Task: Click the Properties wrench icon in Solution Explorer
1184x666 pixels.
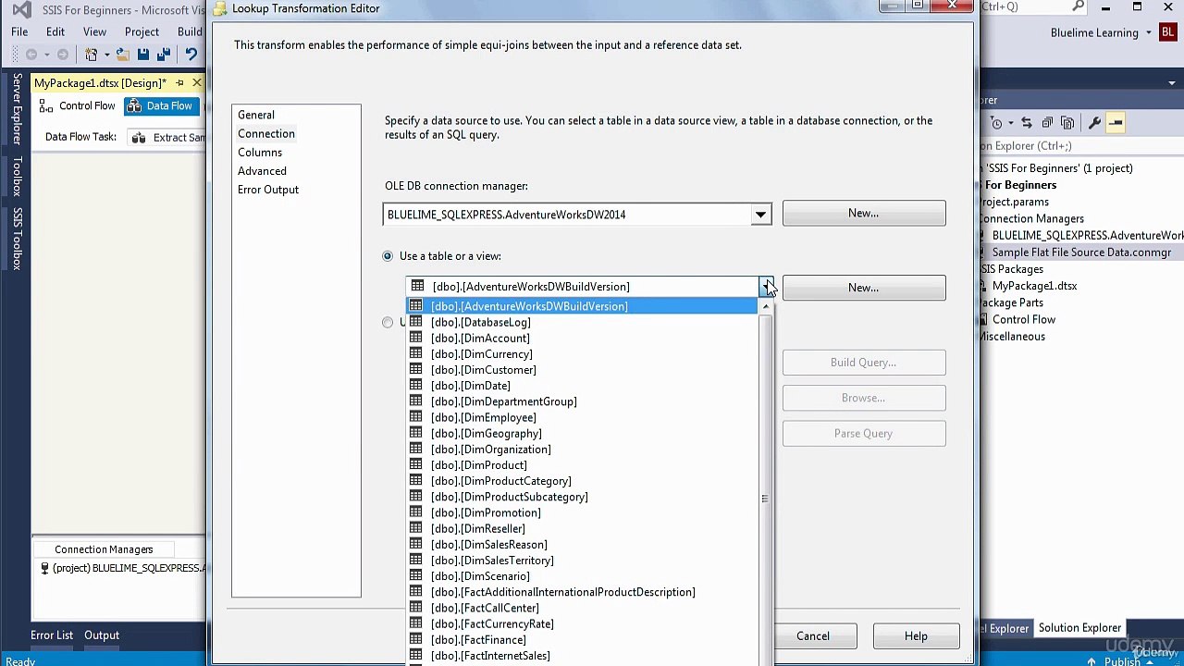Action: pyautogui.click(x=1094, y=123)
